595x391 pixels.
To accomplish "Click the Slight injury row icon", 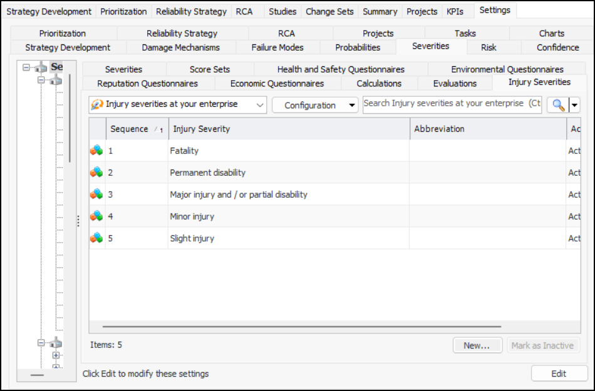I will [x=96, y=238].
